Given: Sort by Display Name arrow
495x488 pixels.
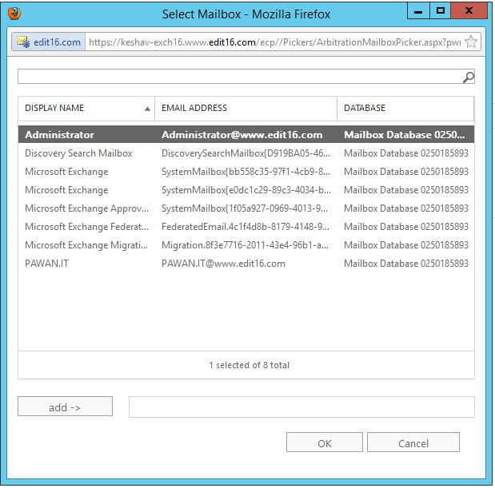Looking at the screenshot, I should 147,109.
